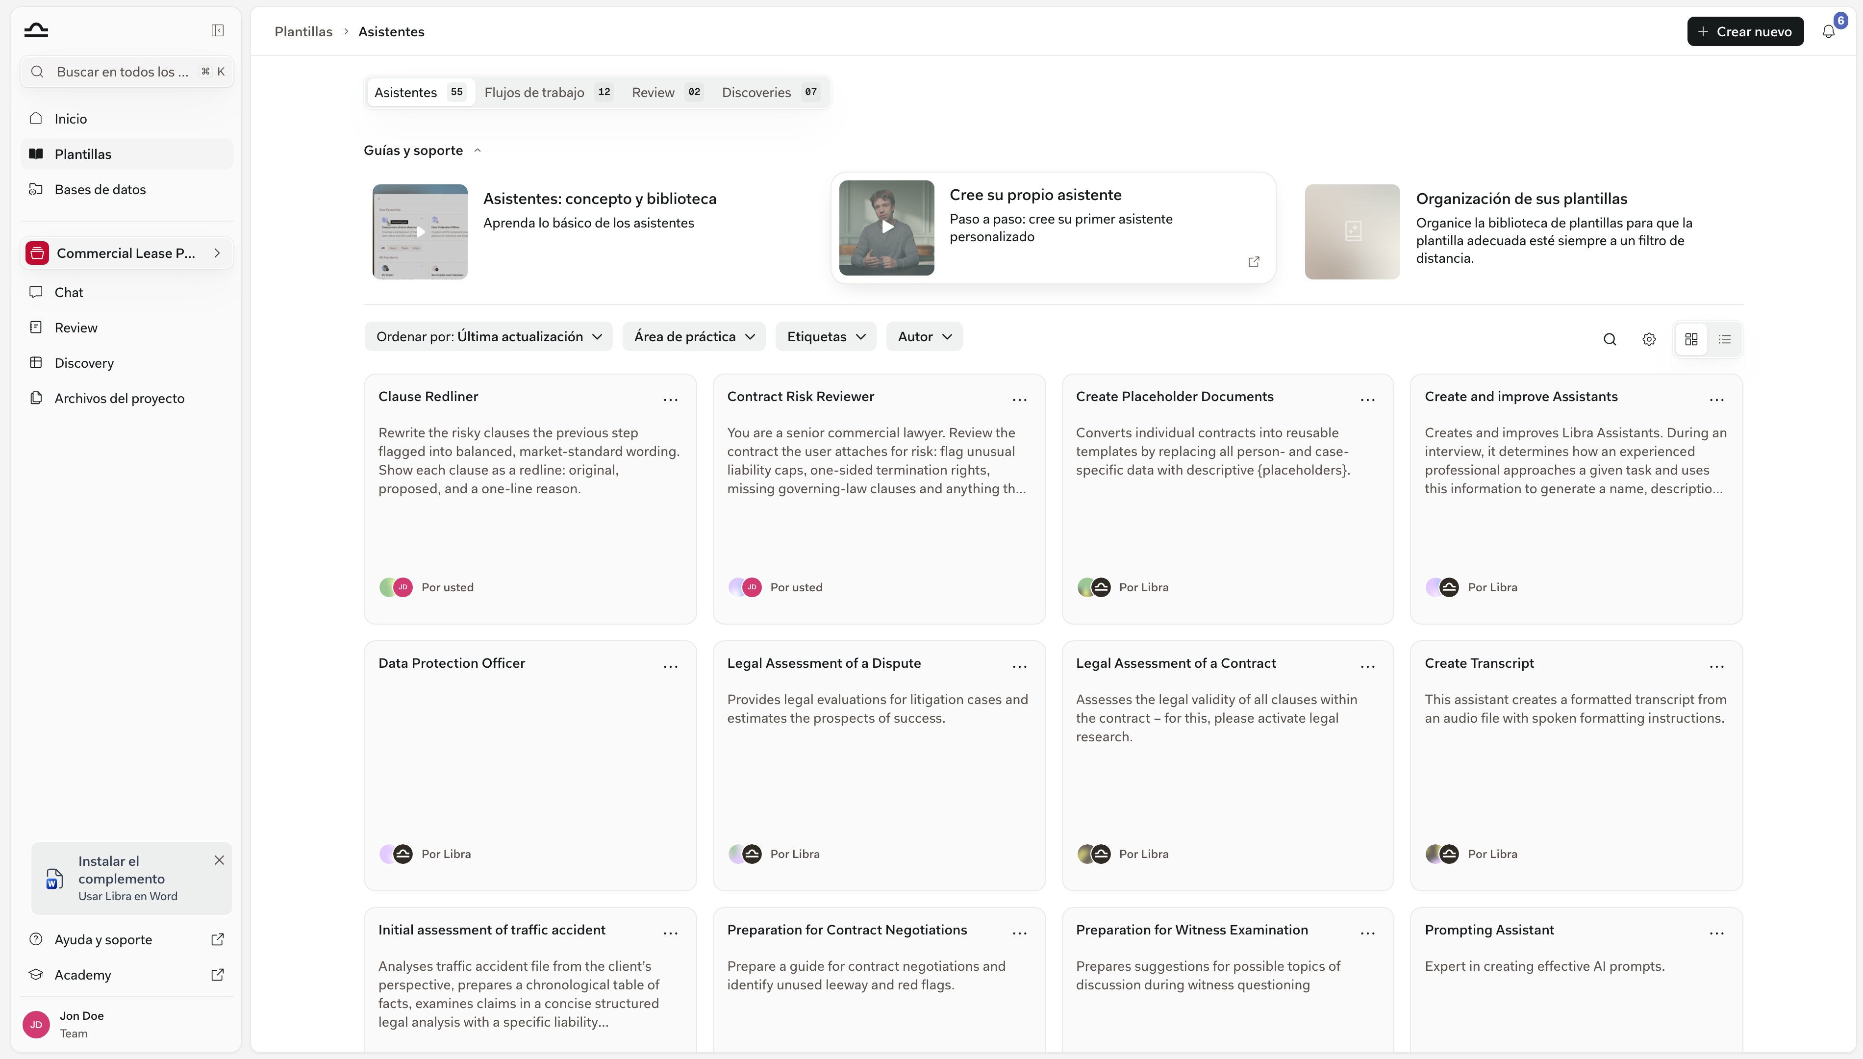Open Contract Risk Reviewer options menu

[x=1019, y=399]
